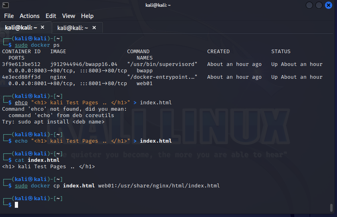Click the 'sudo docker ps' command
337x217 pixels.
pyautogui.click(x=37, y=45)
